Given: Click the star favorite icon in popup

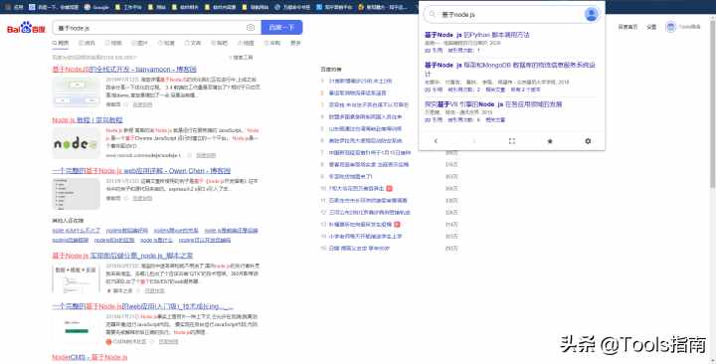Looking at the screenshot, I should [550, 141].
